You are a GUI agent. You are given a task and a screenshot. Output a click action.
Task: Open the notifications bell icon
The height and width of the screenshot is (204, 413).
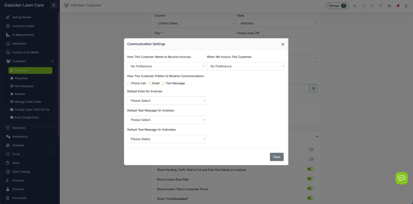pyautogui.click(x=398, y=6)
